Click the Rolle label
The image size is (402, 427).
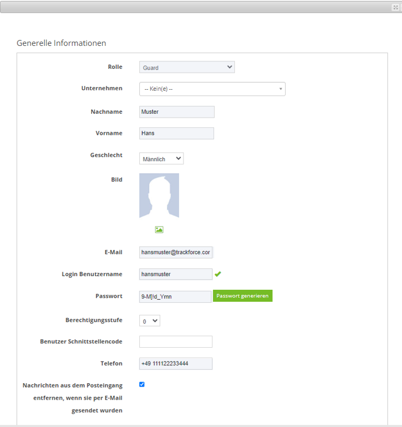115,67
